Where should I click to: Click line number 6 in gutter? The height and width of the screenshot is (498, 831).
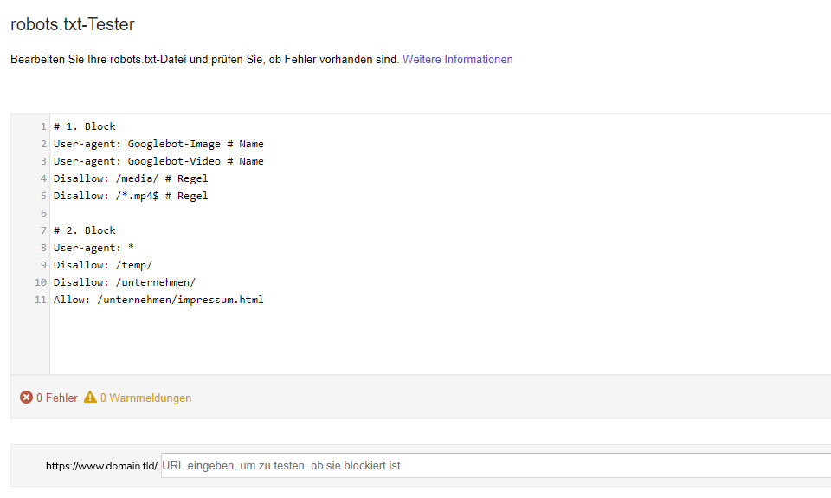pyautogui.click(x=43, y=213)
